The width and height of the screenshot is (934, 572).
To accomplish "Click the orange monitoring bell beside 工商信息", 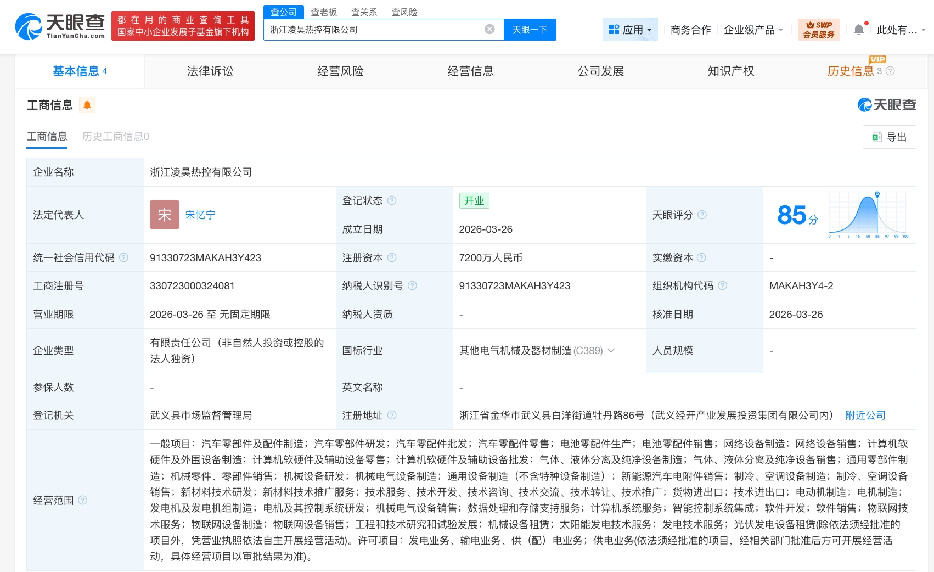I will tap(87, 105).
